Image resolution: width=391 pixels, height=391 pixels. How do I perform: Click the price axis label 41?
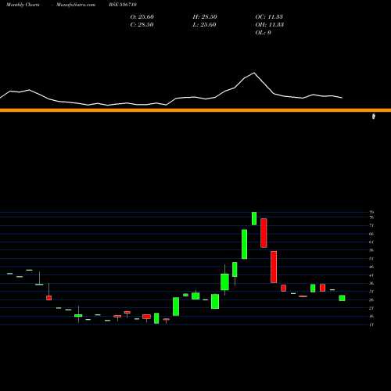[371, 275]
